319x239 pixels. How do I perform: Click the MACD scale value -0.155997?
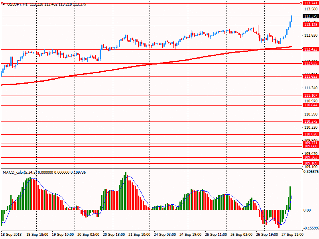311,228
